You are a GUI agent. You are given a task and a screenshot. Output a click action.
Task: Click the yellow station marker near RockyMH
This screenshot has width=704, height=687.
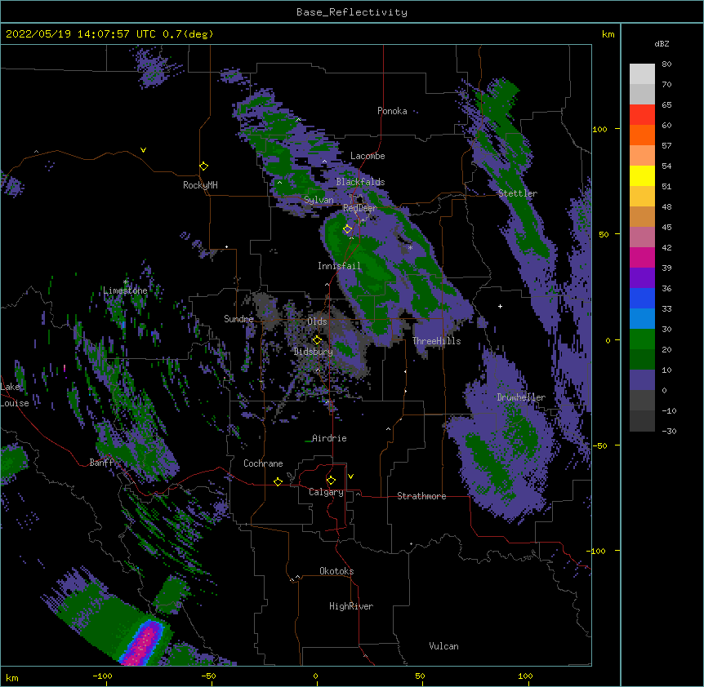[x=203, y=166]
